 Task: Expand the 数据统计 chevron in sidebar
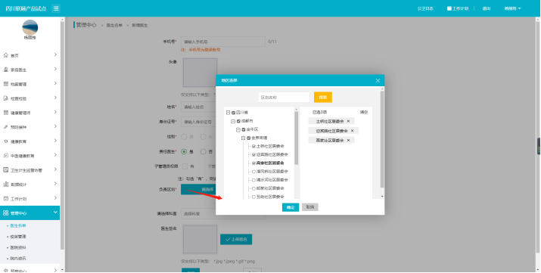55,184
